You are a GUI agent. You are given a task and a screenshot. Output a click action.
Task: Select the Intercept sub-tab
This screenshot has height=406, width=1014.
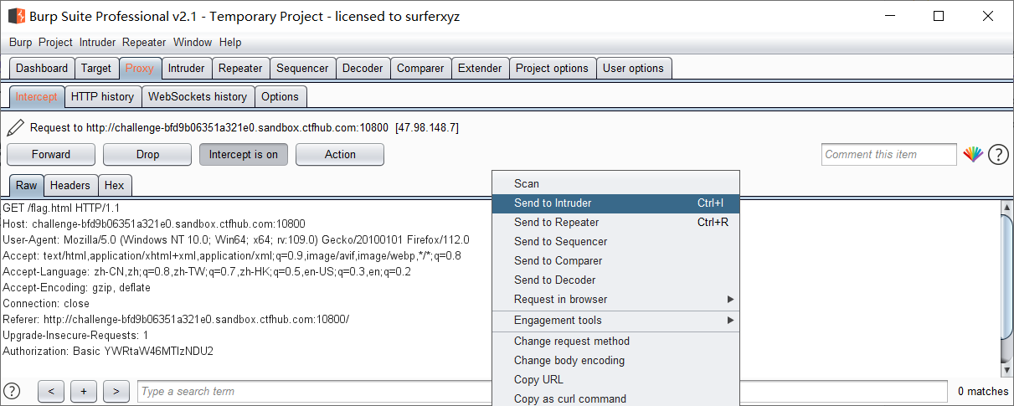coord(36,97)
